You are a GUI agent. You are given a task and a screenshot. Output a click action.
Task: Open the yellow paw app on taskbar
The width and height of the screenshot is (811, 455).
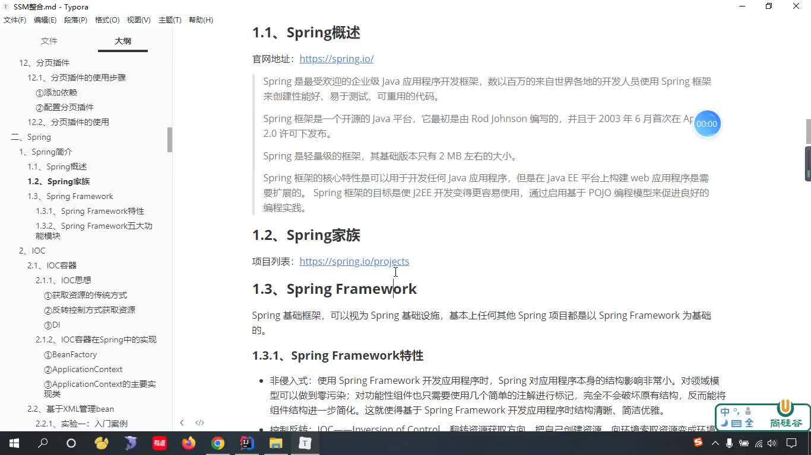(102, 443)
